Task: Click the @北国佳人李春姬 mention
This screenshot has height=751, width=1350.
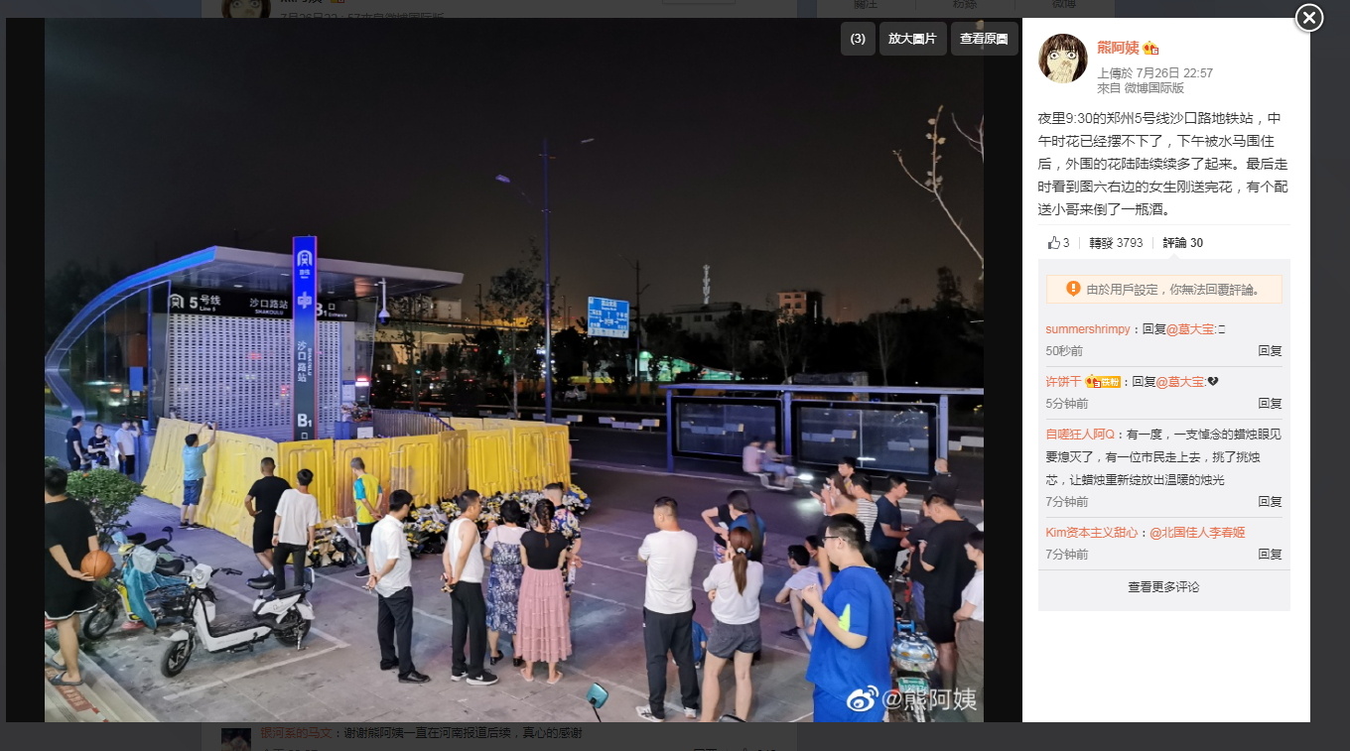Action: (1197, 533)
